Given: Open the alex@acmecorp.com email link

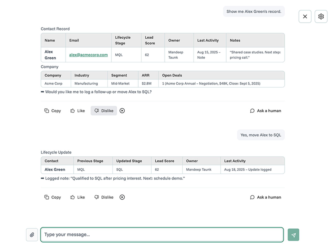Looking at the screenshot, I should click(88, 55).
